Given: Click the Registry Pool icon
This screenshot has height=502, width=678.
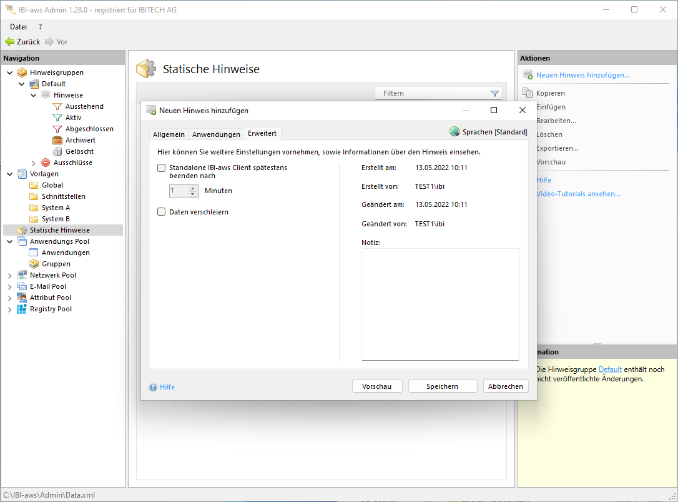Looking at the screenshot, I should [x=22, y=309].
